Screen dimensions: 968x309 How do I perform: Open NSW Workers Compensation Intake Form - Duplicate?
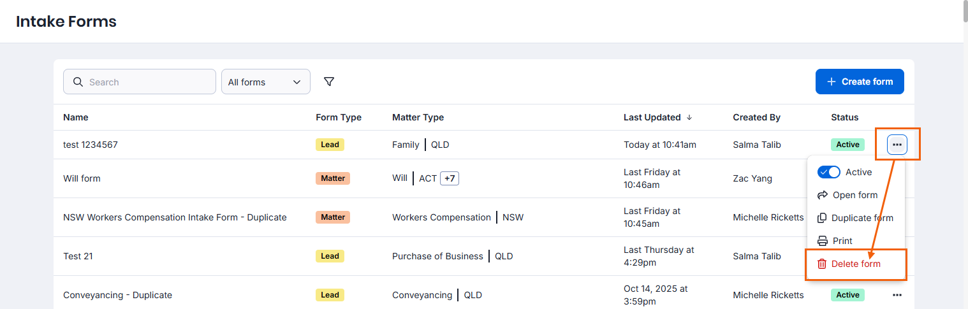[x=175, y=217]
